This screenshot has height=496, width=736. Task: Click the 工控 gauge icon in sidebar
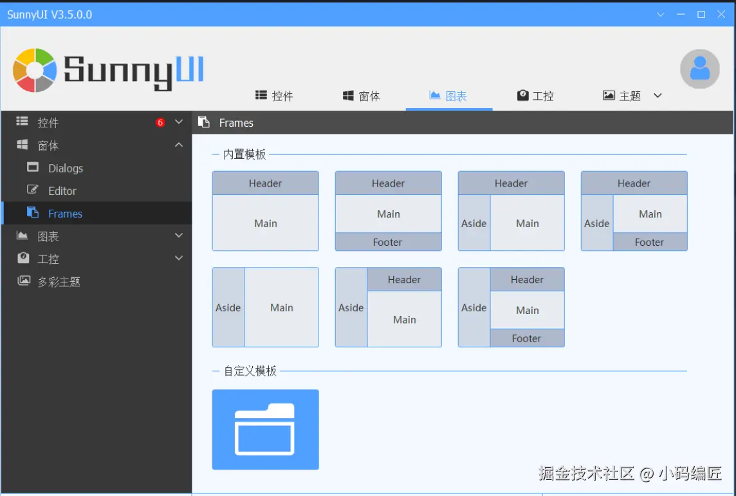[23, 257]
